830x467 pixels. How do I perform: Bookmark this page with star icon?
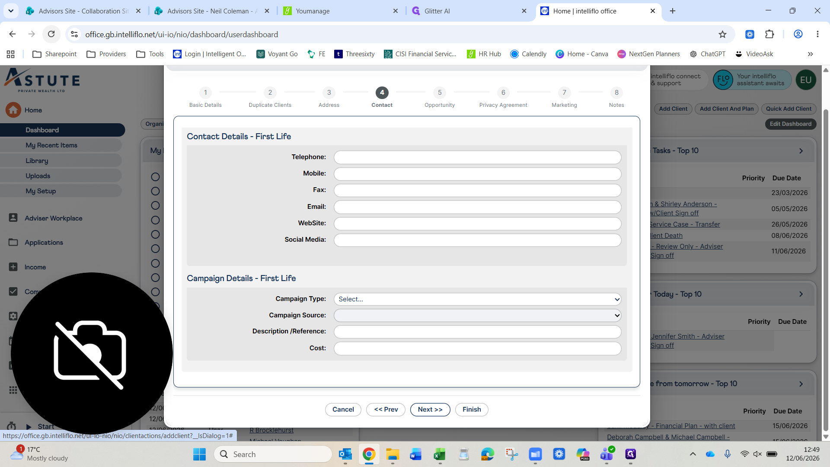click(x=722, y=34)
